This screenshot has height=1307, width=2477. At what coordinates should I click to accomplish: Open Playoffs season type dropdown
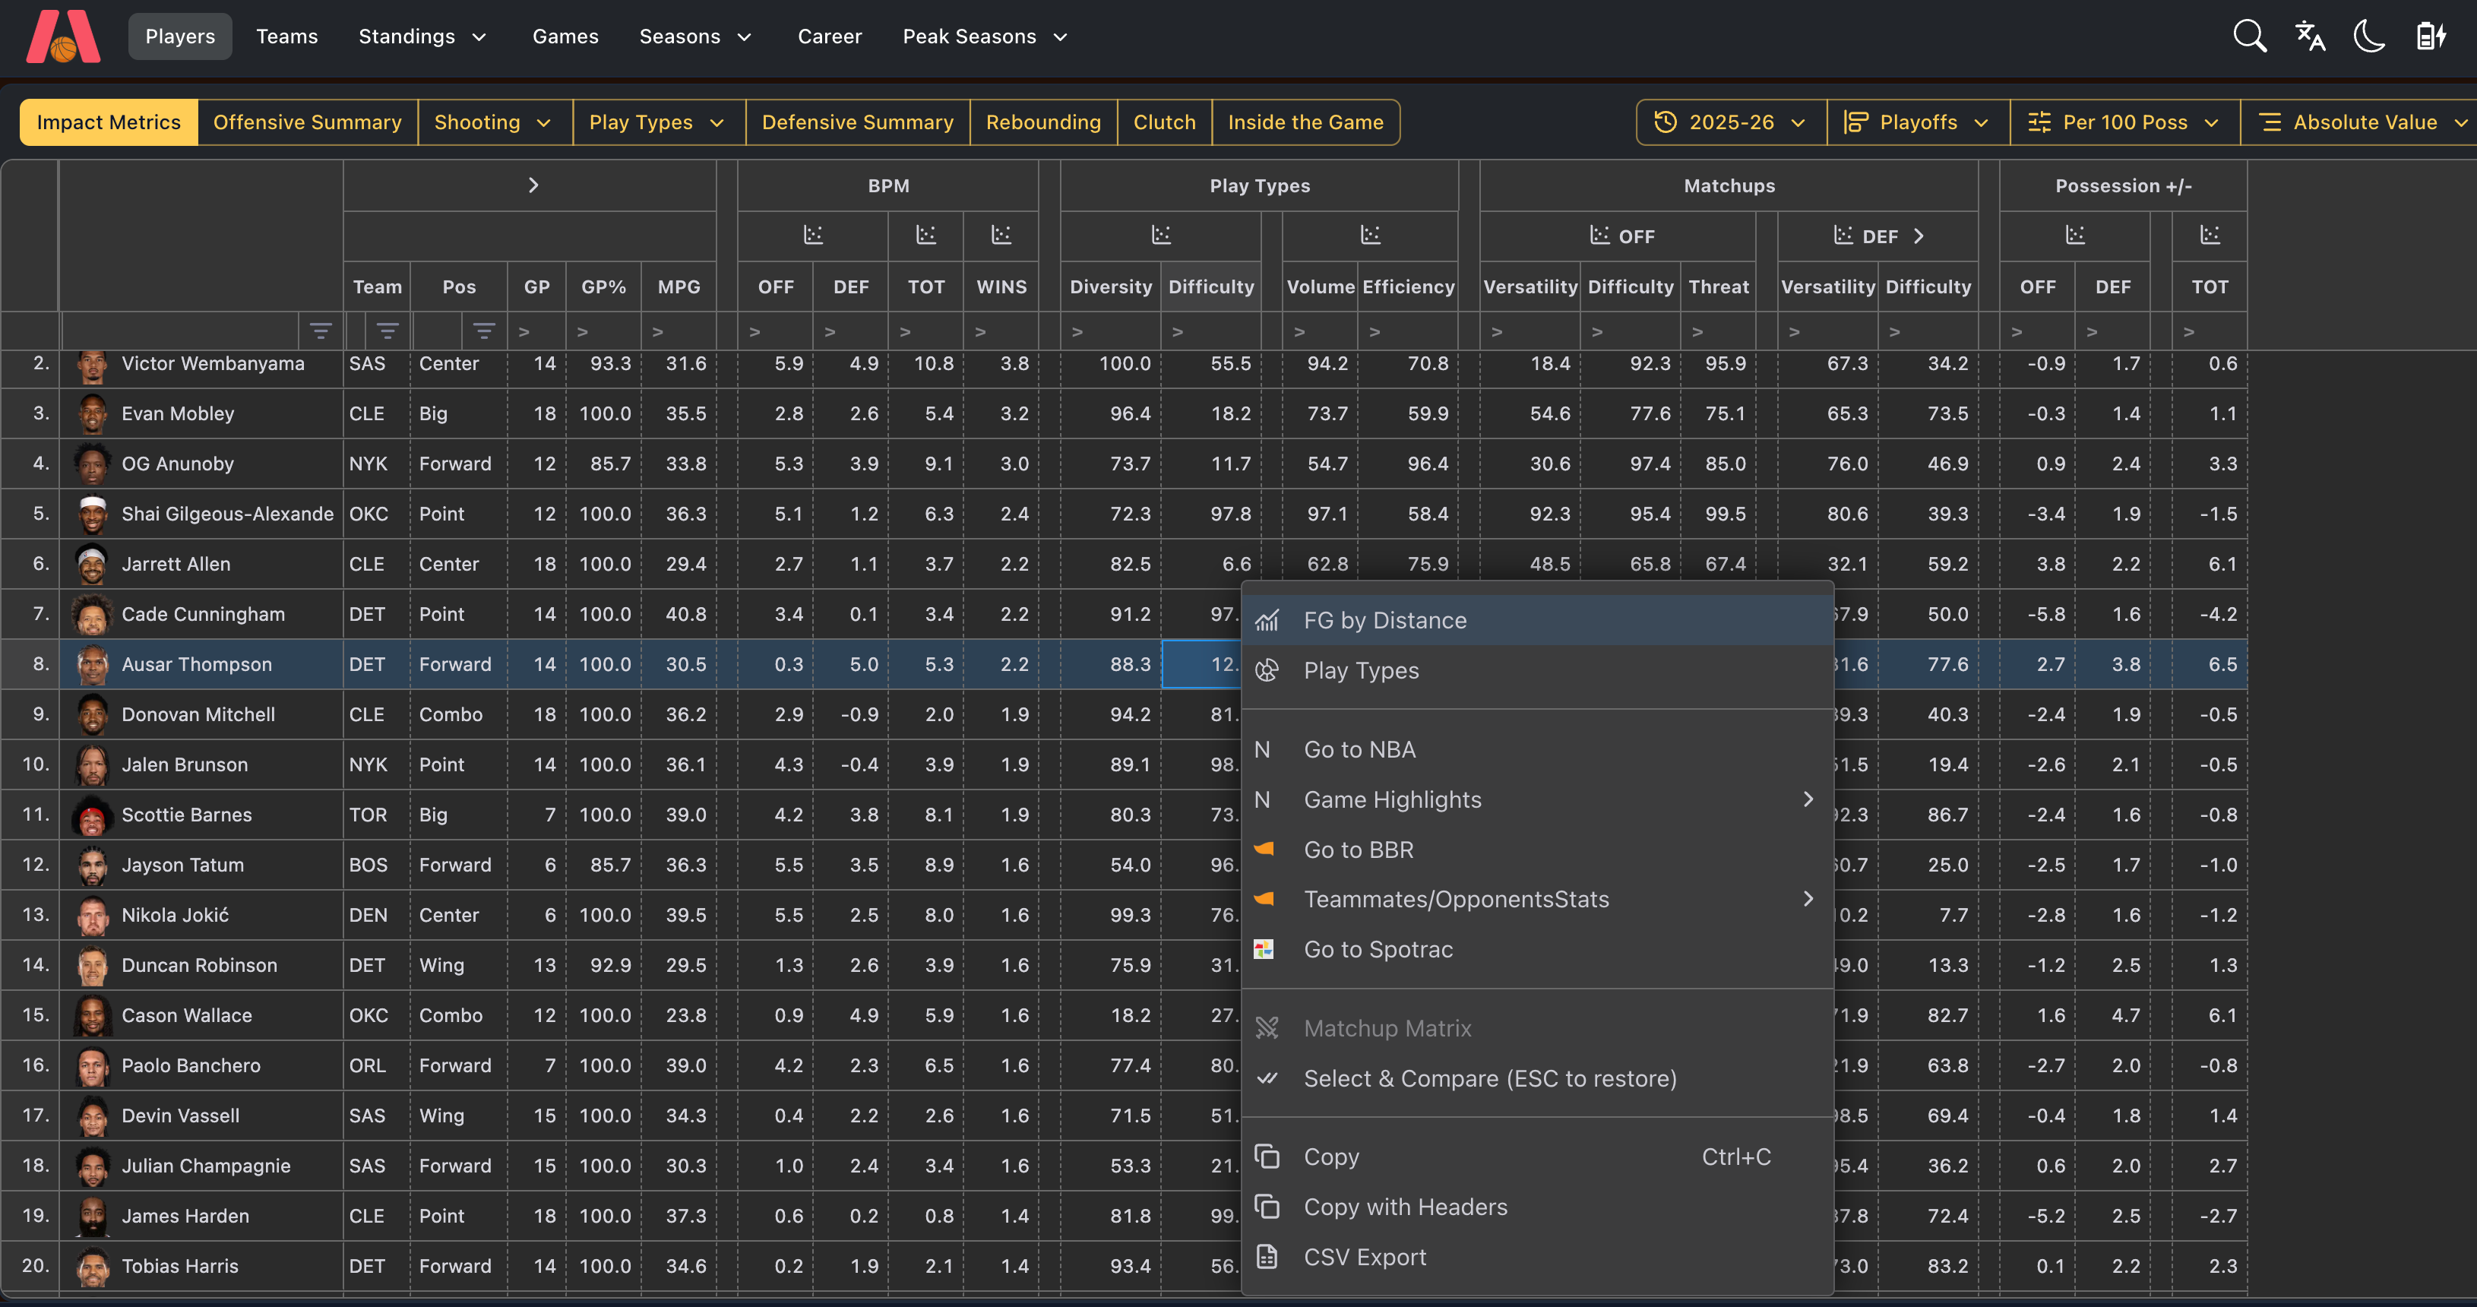tap(1917, 122)
